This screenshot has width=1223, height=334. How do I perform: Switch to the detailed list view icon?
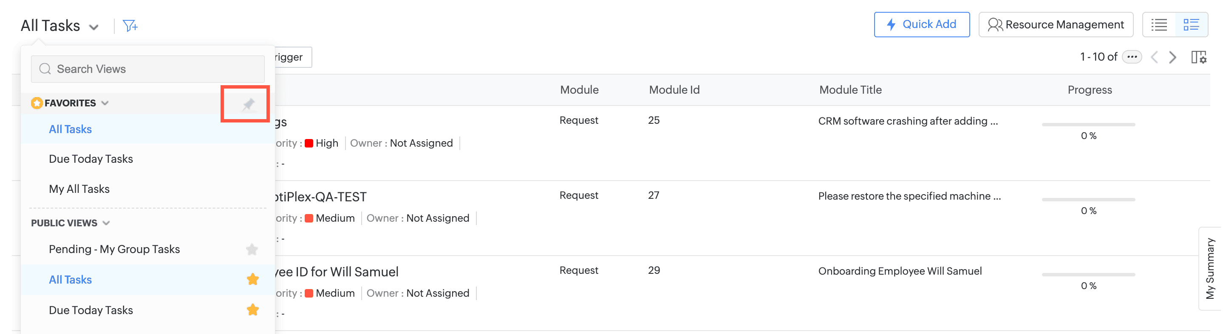[x=1191, y=25]
